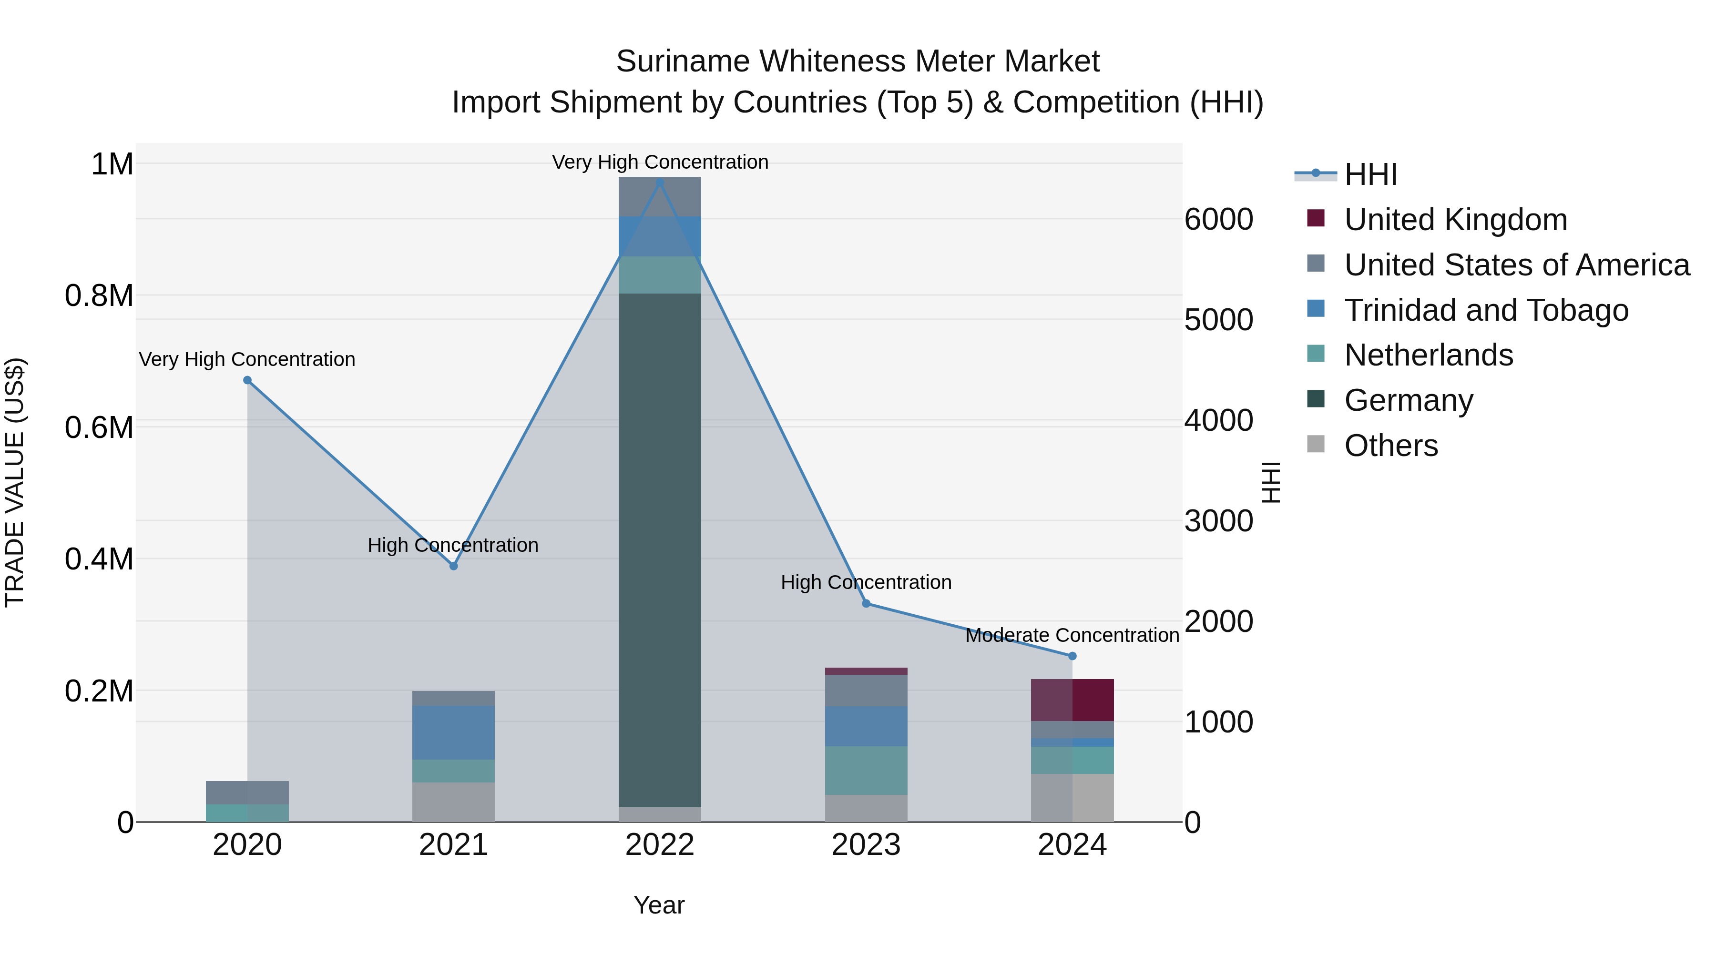1716x965 pixels.
Task: Select the 2023 HHI data point
Action: tap(866, 603)
